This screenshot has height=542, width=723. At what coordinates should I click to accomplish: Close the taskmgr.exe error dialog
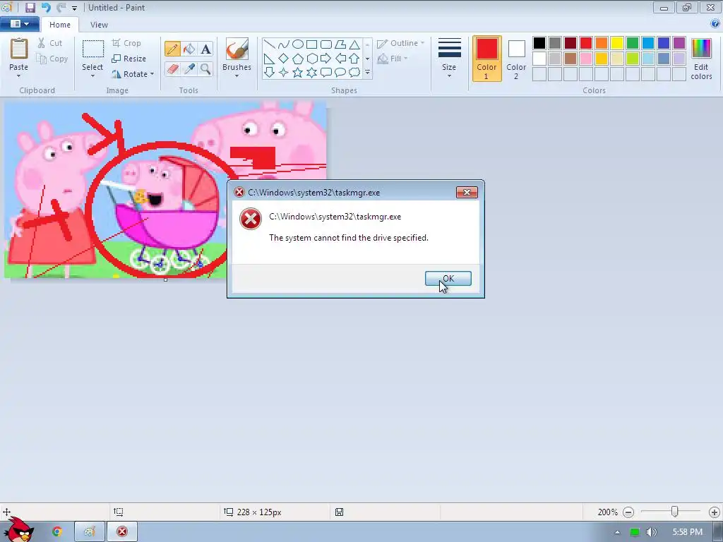coord(467,192)
